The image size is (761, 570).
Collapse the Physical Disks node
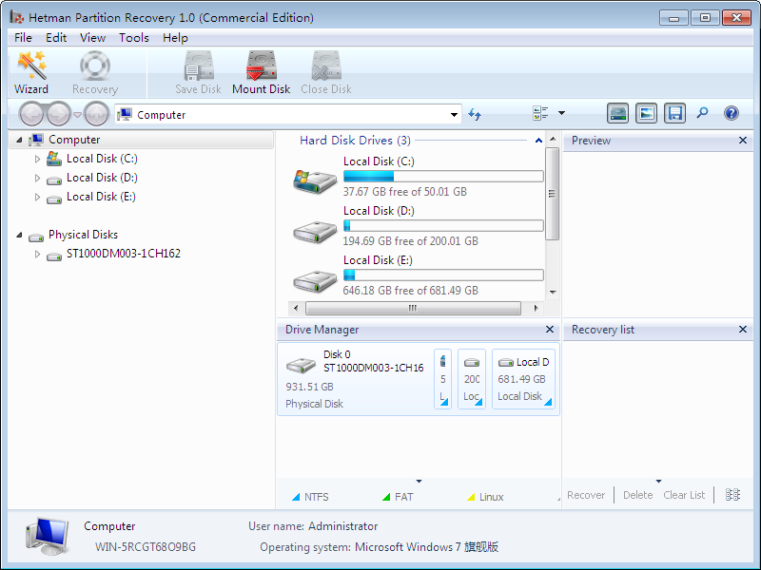(19, 235)
